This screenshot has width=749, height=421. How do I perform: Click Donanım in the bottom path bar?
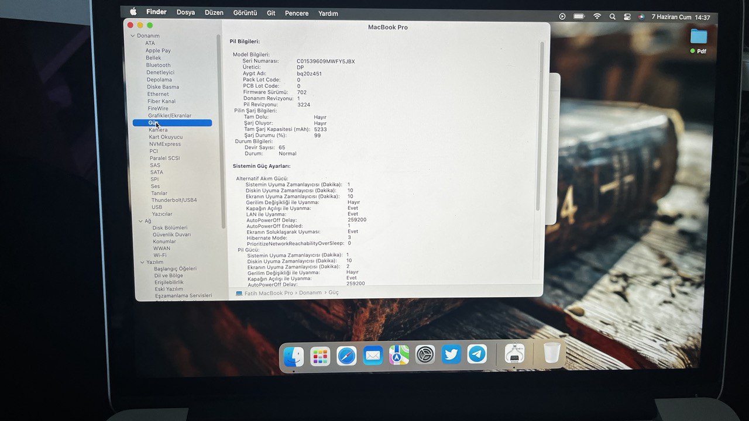point(310,292)
